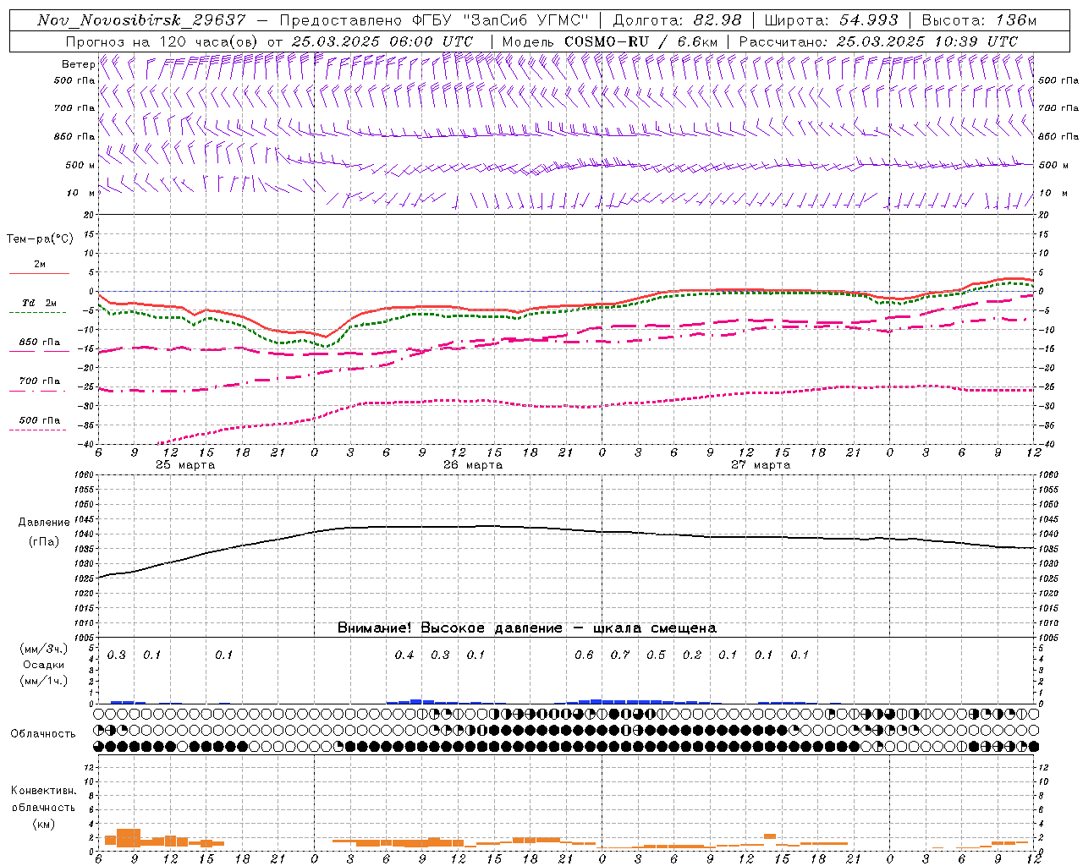1083x866 pixels.
Task: Select the (мм/3ч.) units label
Action: click(44, 649)
